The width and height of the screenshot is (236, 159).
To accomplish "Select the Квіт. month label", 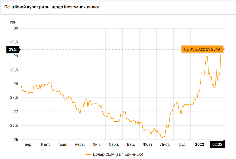I will (46, 144).
